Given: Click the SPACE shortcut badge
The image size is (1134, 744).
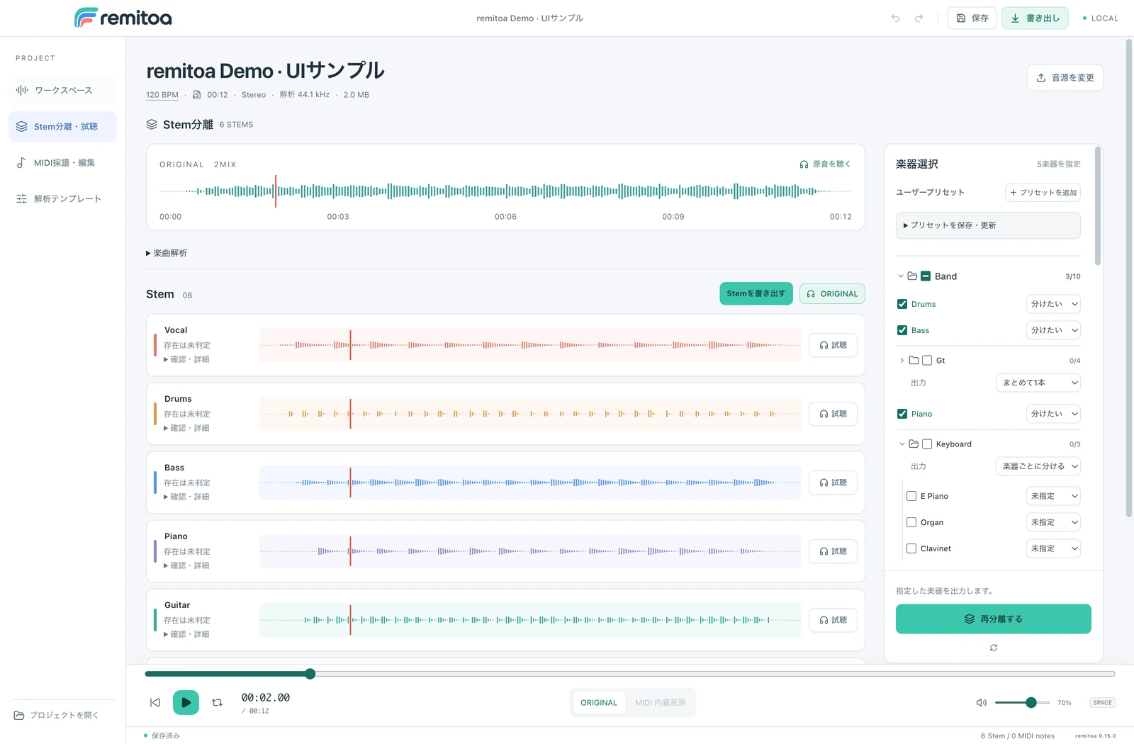Looking at the screenshot, I should 1102,703.
